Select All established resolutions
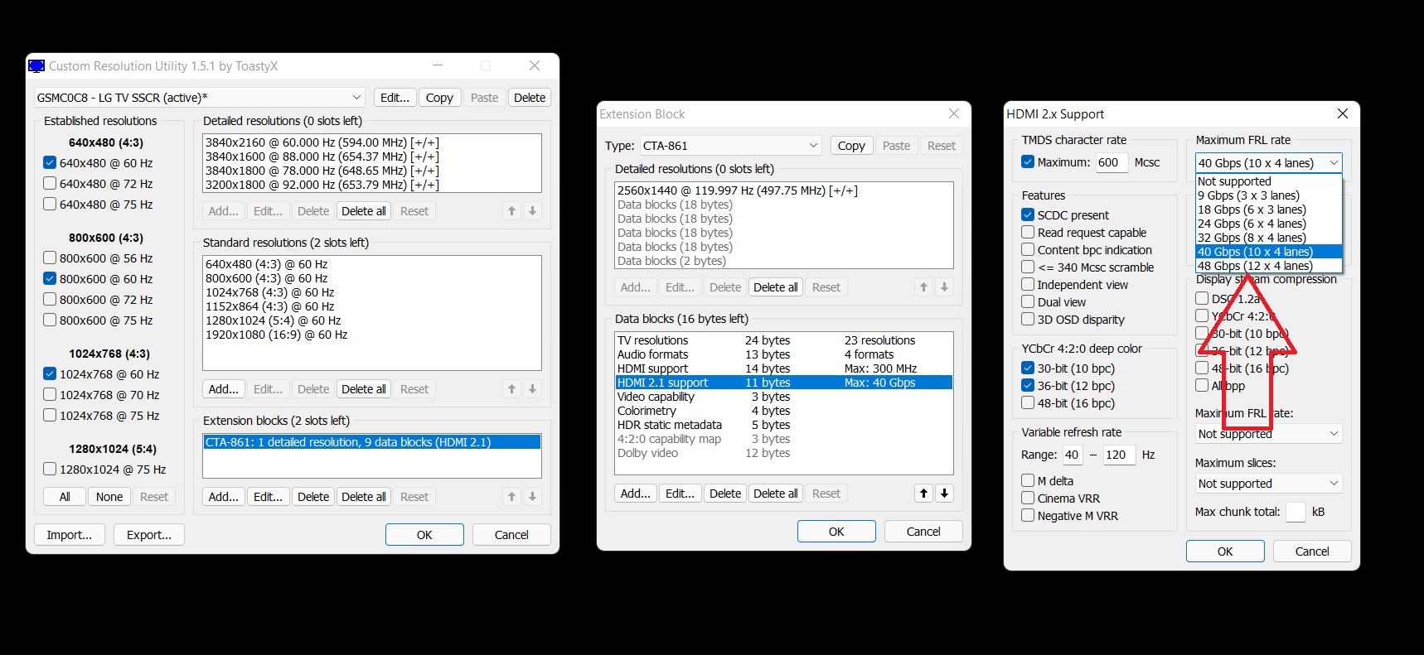This screenshot has width=1424, height=655. tap(65, 497)
